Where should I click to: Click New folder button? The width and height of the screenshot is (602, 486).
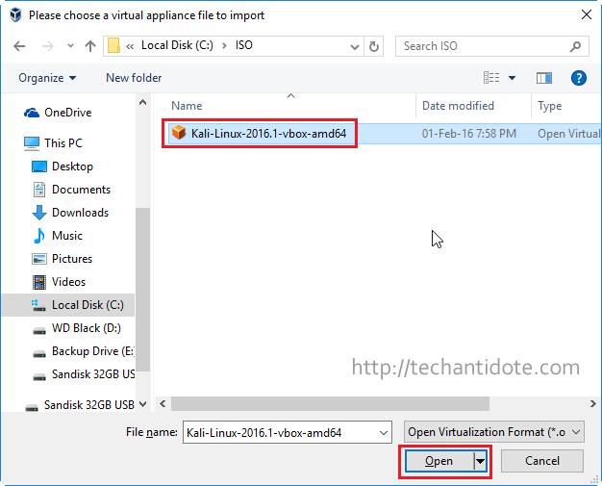click(134, 78)
